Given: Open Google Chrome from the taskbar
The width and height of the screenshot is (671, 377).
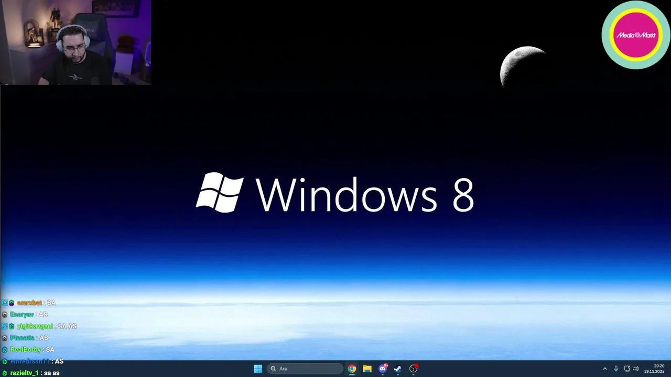Looking at the screenshot, I should [x=352, y=369].
